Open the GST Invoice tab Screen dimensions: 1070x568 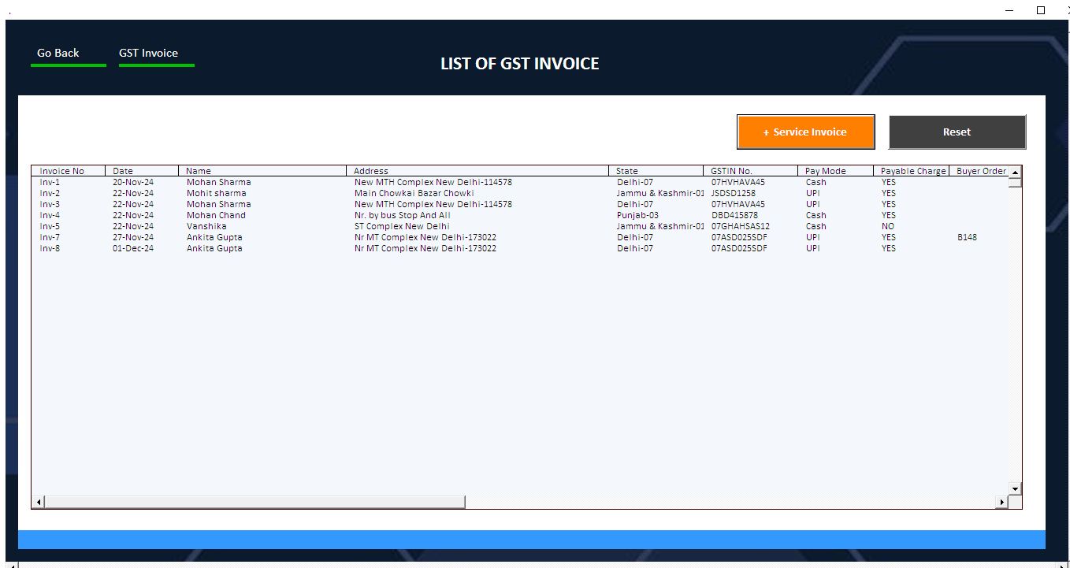(148, 53)
